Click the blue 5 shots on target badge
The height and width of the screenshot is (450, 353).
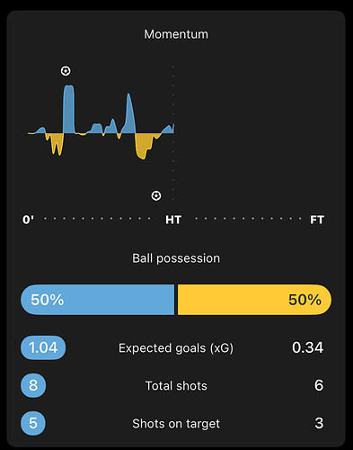(x=33, y=423)
